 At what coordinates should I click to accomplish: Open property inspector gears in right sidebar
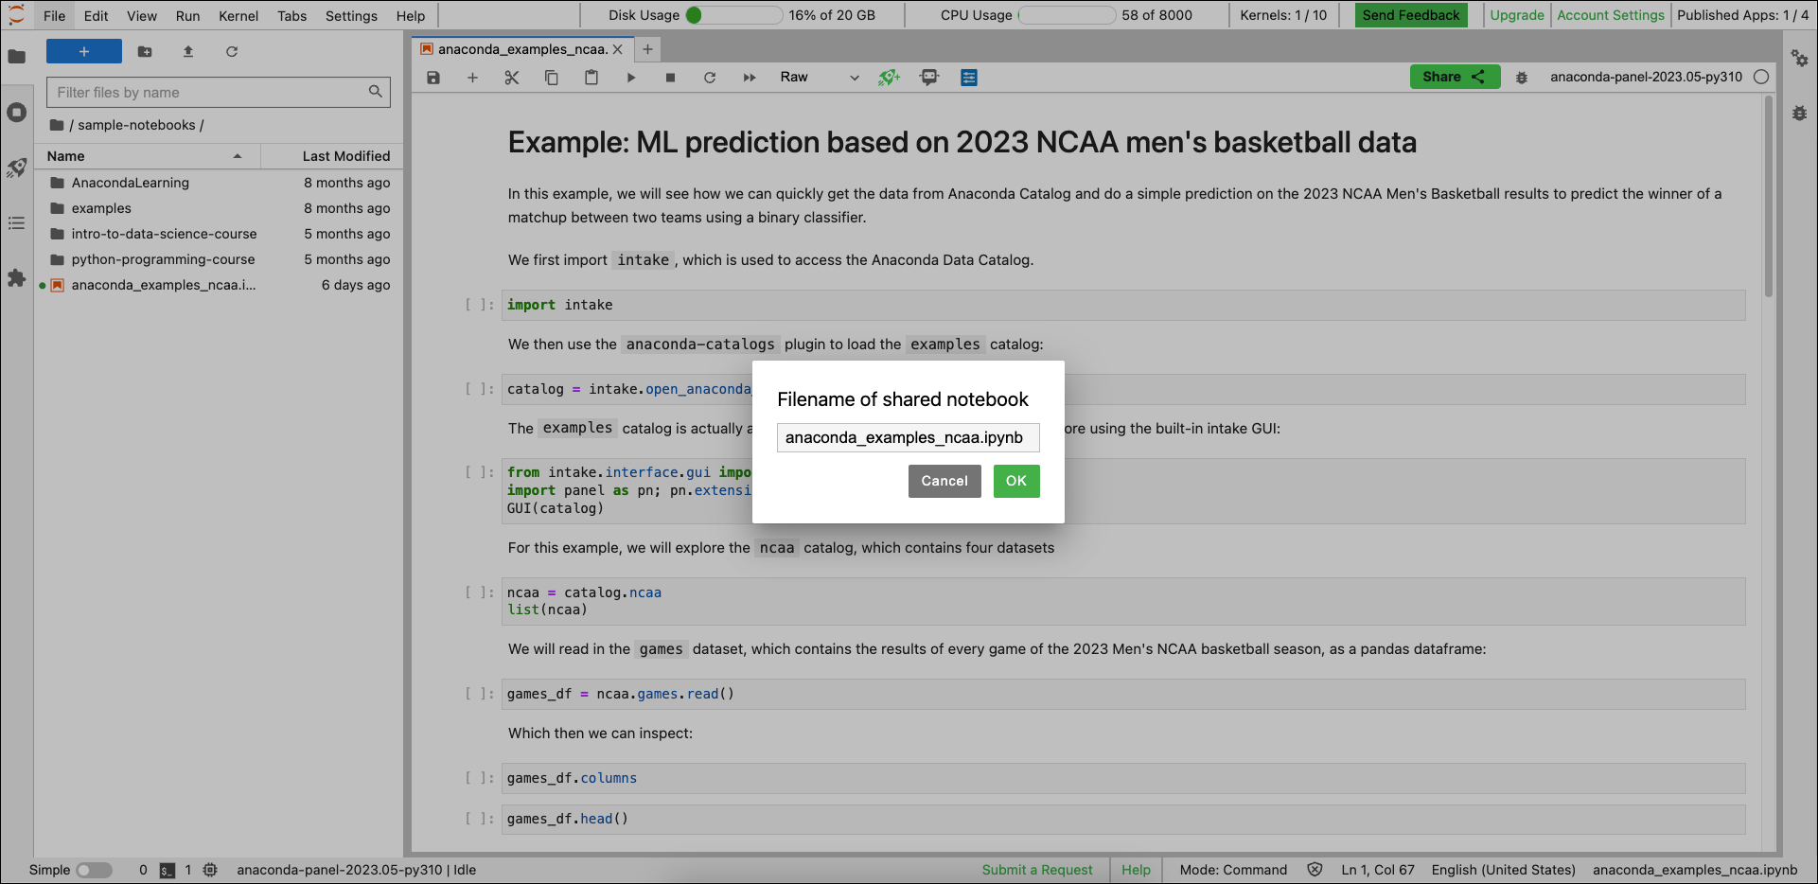pyautogui.click(x=1800, y=59)
